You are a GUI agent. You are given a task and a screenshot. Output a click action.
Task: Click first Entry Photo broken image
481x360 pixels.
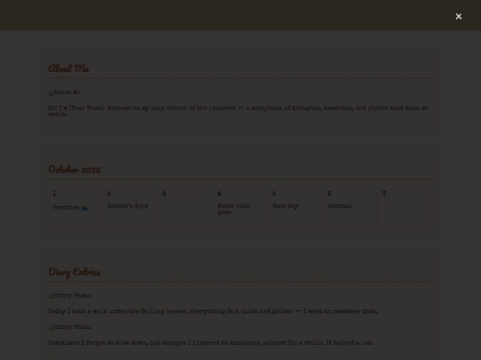[69, 296]
